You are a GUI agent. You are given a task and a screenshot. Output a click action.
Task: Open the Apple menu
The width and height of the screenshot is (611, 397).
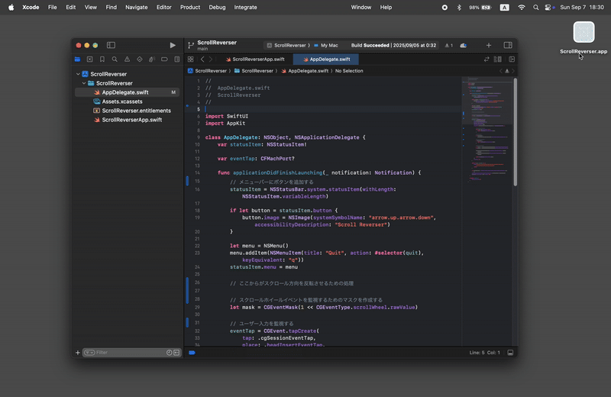pos(11,8)
